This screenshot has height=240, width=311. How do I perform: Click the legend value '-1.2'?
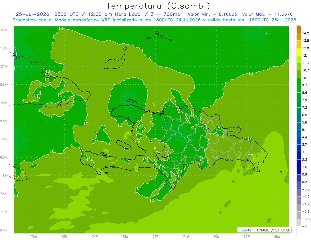click(306, 197)
